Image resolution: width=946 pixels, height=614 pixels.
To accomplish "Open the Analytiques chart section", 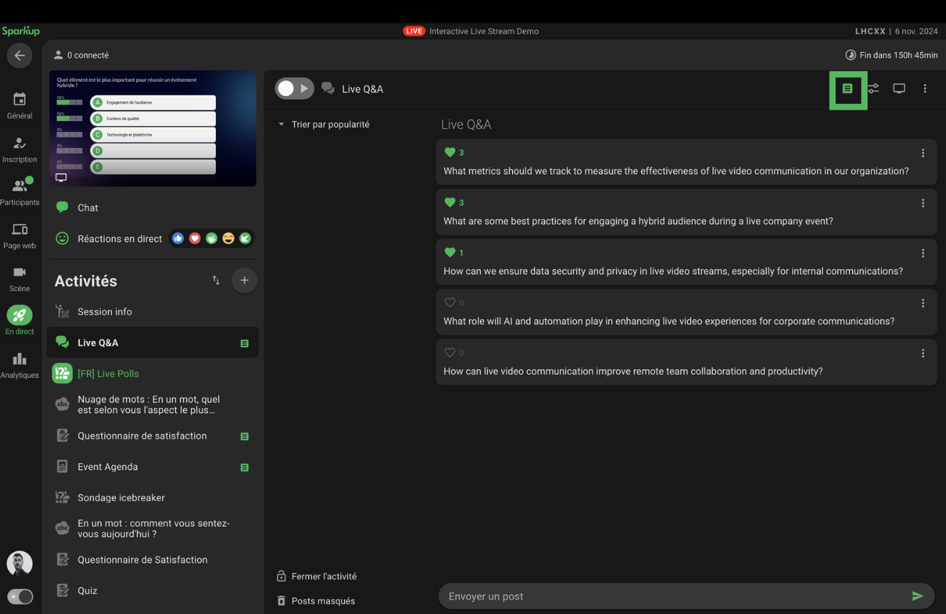I will point(19,365).
